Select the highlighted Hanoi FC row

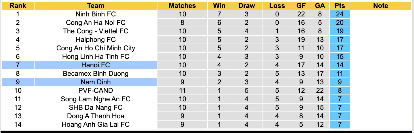(96, 65)
